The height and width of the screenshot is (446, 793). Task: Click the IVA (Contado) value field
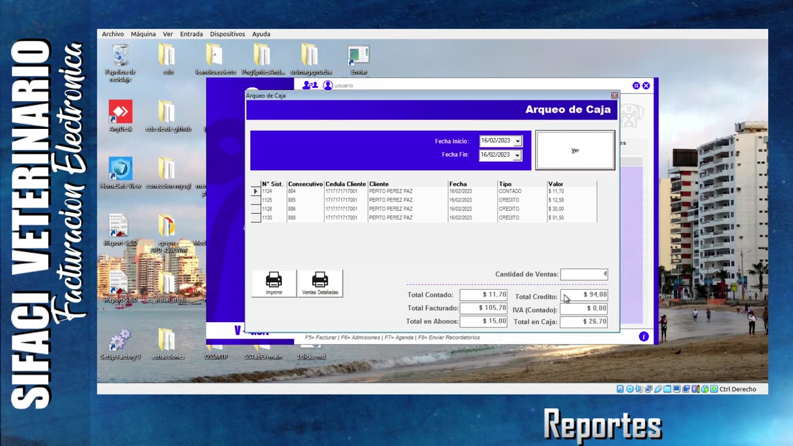tap(584, 308)
